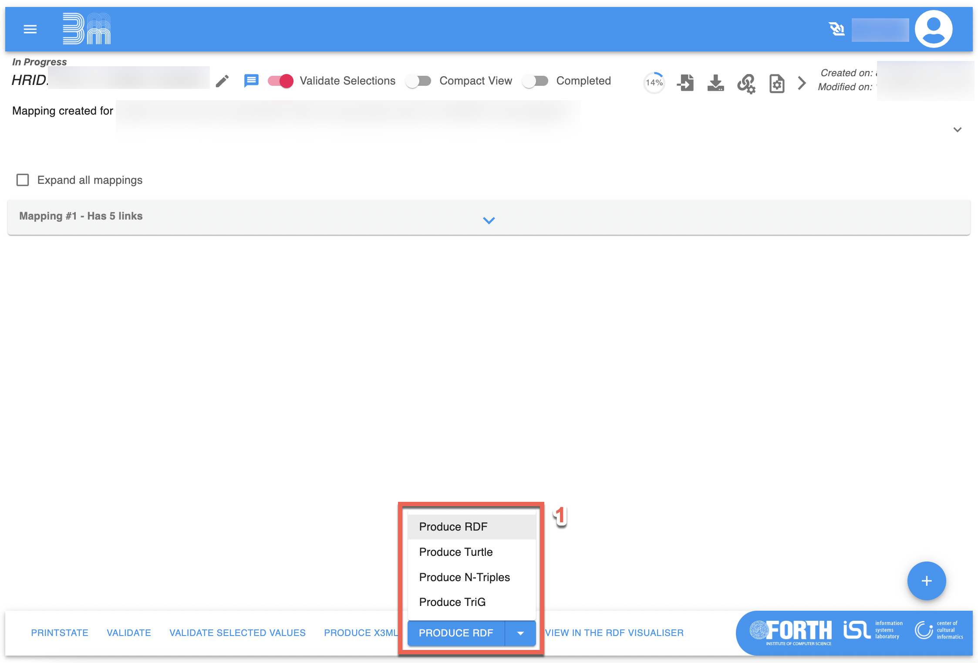Click the import file arrow icon
The height and width of the screenshot is (663, 978).
click(685, 83)
